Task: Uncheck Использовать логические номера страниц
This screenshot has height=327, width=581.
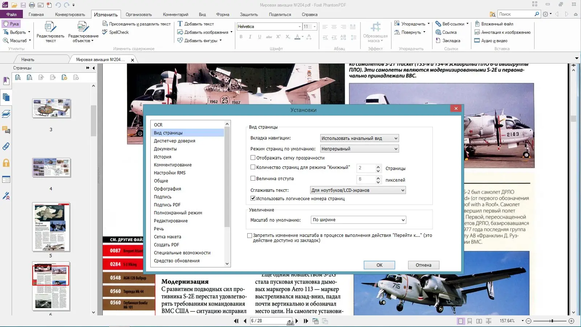Action: pos(253,198)
